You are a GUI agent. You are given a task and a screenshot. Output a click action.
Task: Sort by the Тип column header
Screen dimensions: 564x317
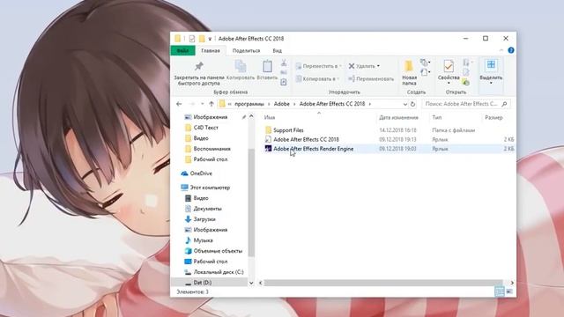[x=437, y=117]
